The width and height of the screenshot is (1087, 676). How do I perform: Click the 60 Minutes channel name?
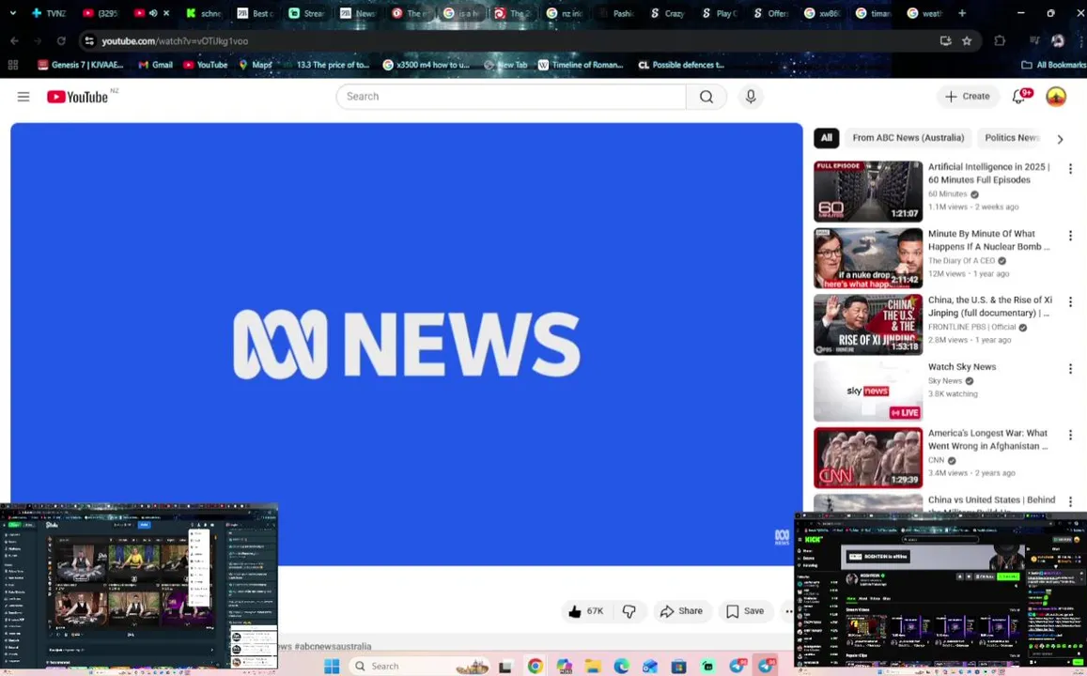tap(947, 194)
